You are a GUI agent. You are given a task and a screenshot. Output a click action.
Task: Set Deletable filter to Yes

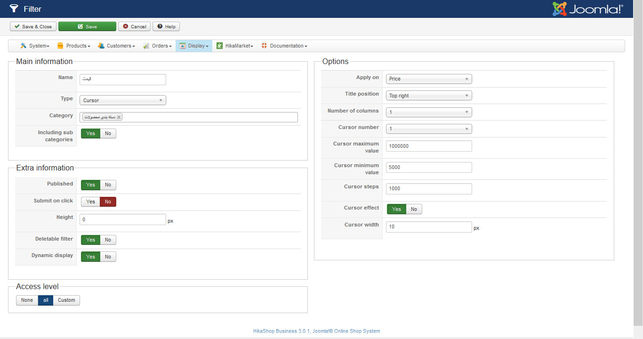pyautogui.click(x=90, y=240)
